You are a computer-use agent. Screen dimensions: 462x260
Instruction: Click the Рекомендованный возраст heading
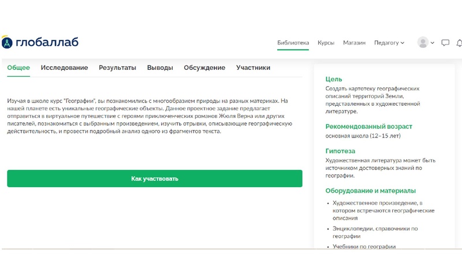pos(368,127)
